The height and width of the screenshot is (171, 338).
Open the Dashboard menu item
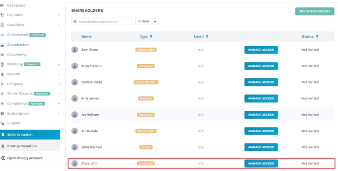coord(16,5)
